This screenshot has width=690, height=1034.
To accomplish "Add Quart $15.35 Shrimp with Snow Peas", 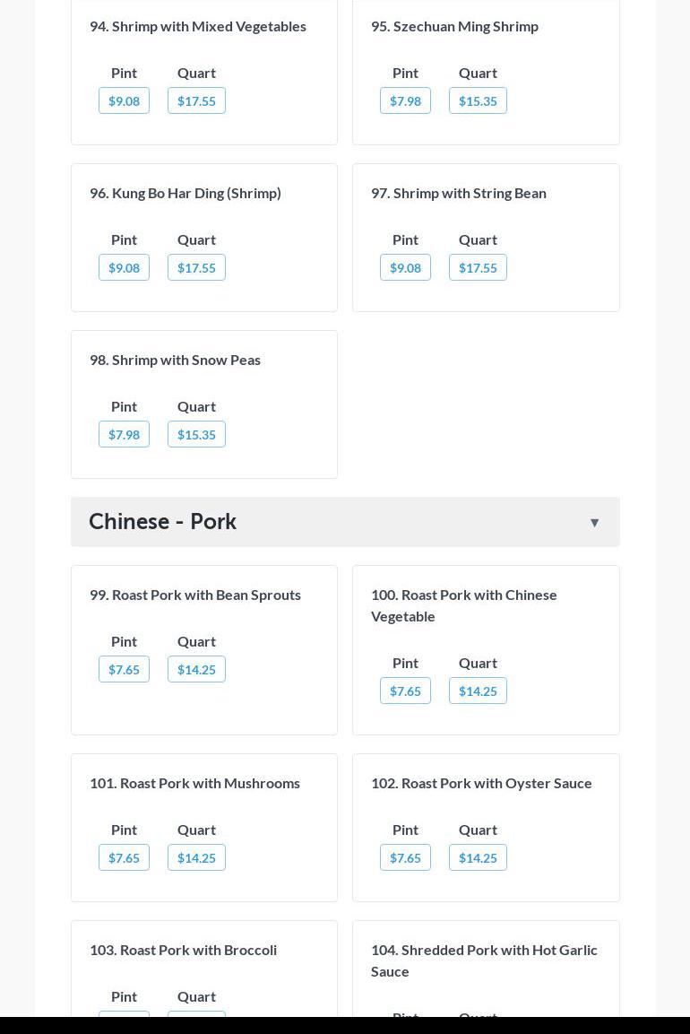I will click(196, 434).
